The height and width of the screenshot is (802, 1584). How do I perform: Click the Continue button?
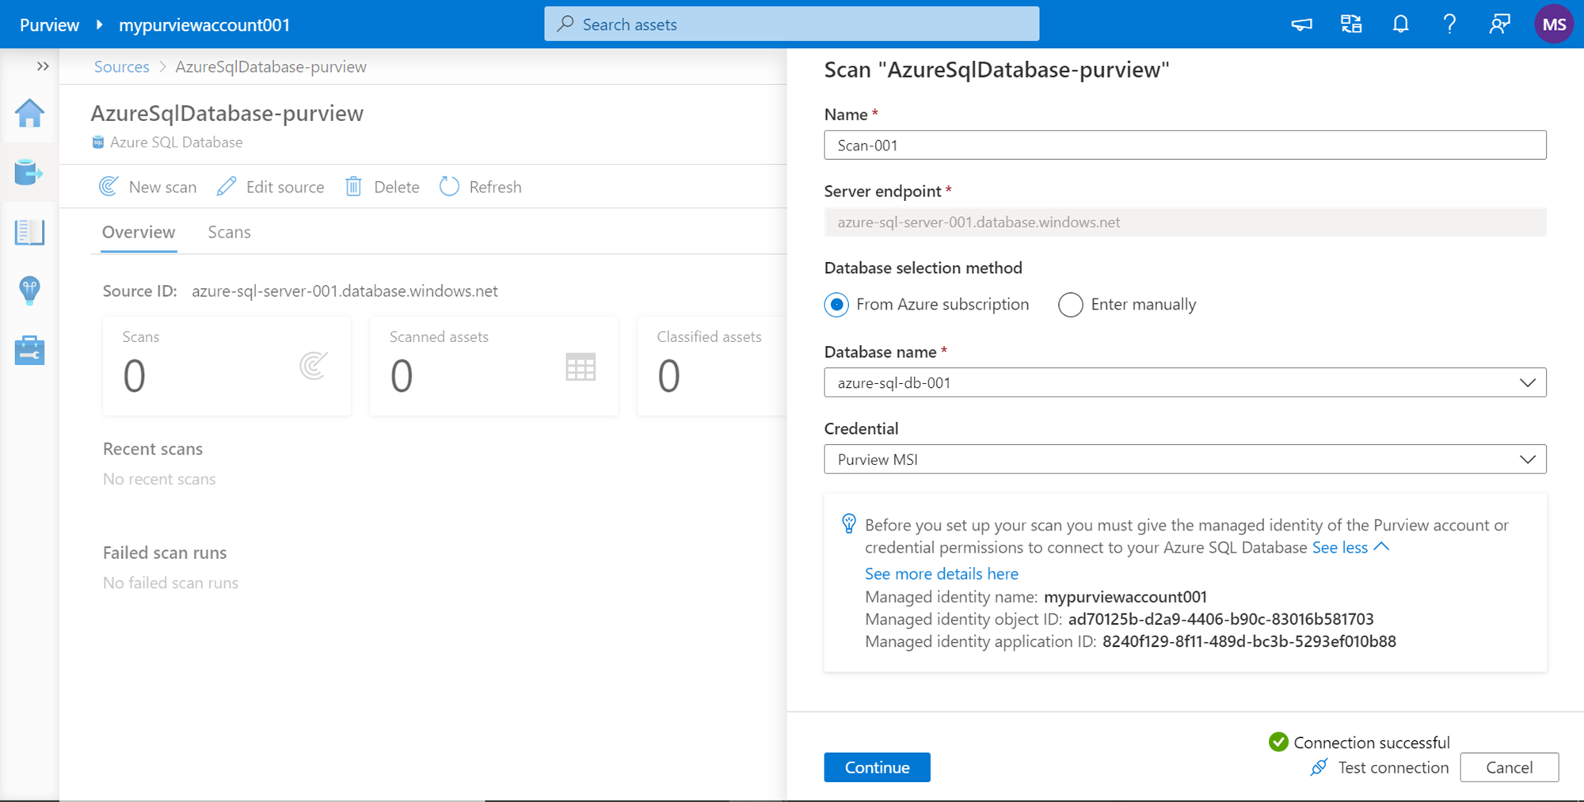pyautogui.click(x=877, y=767)
